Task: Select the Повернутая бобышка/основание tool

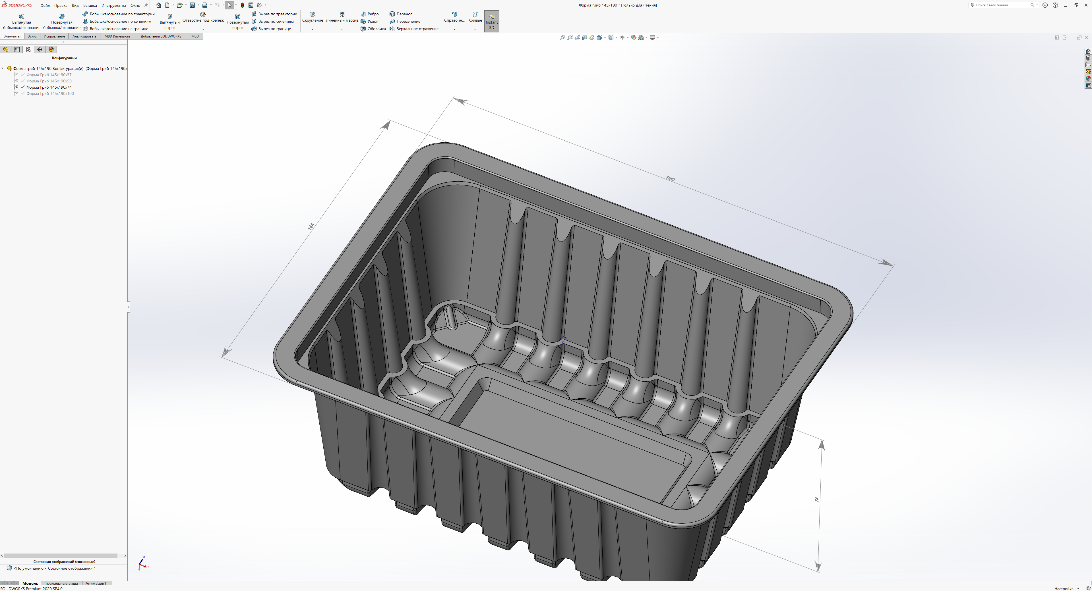Action: tap(62, 21)
